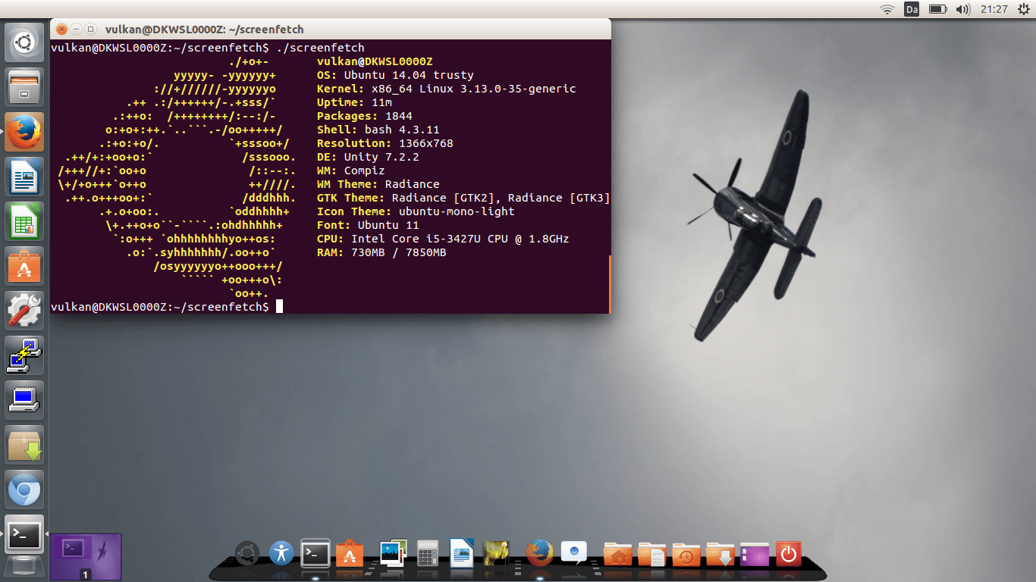Open the 'Da' keyboard layout indicator
1036x582 pixels.
tap(912, 9)
